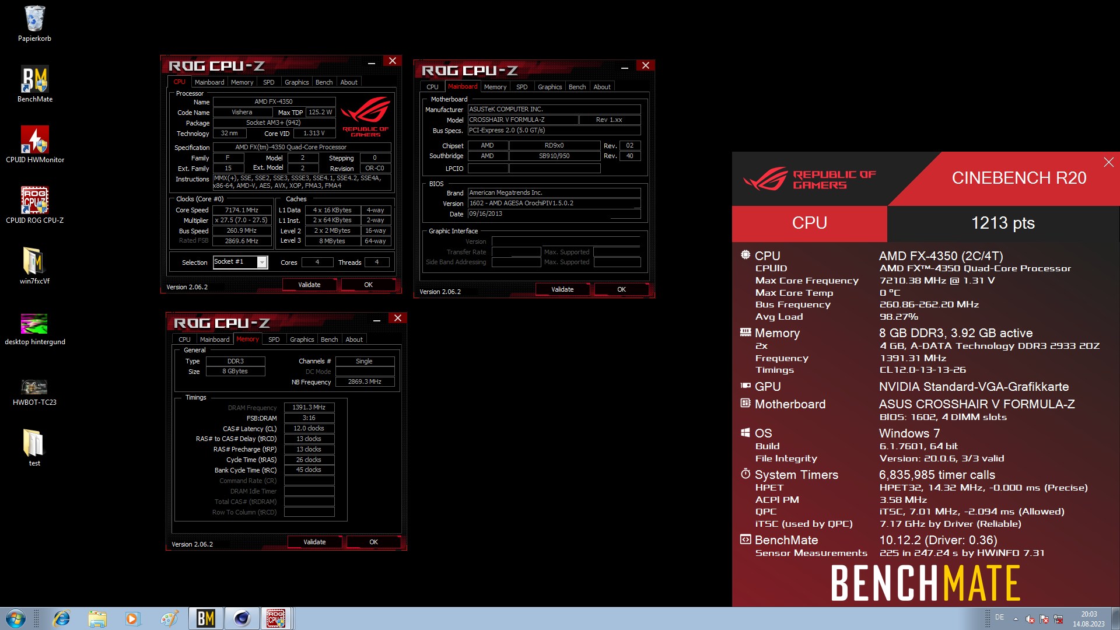The width and height of the screenshot is (1120, 630).
Task: Click the Action Center flag tray icon
Action: click(x=1044, y=619)
